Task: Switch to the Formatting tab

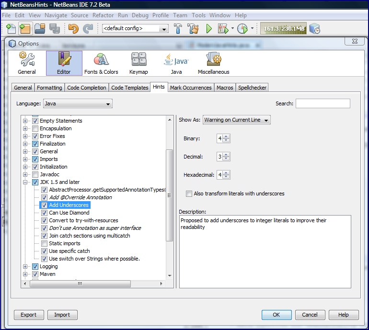Action: click(x=49, y=88)
